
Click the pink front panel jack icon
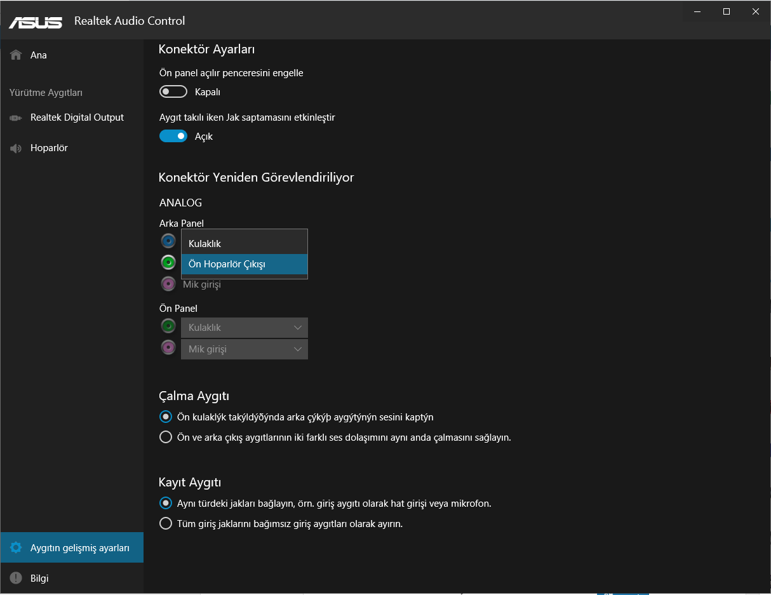(x=168, y=347)
